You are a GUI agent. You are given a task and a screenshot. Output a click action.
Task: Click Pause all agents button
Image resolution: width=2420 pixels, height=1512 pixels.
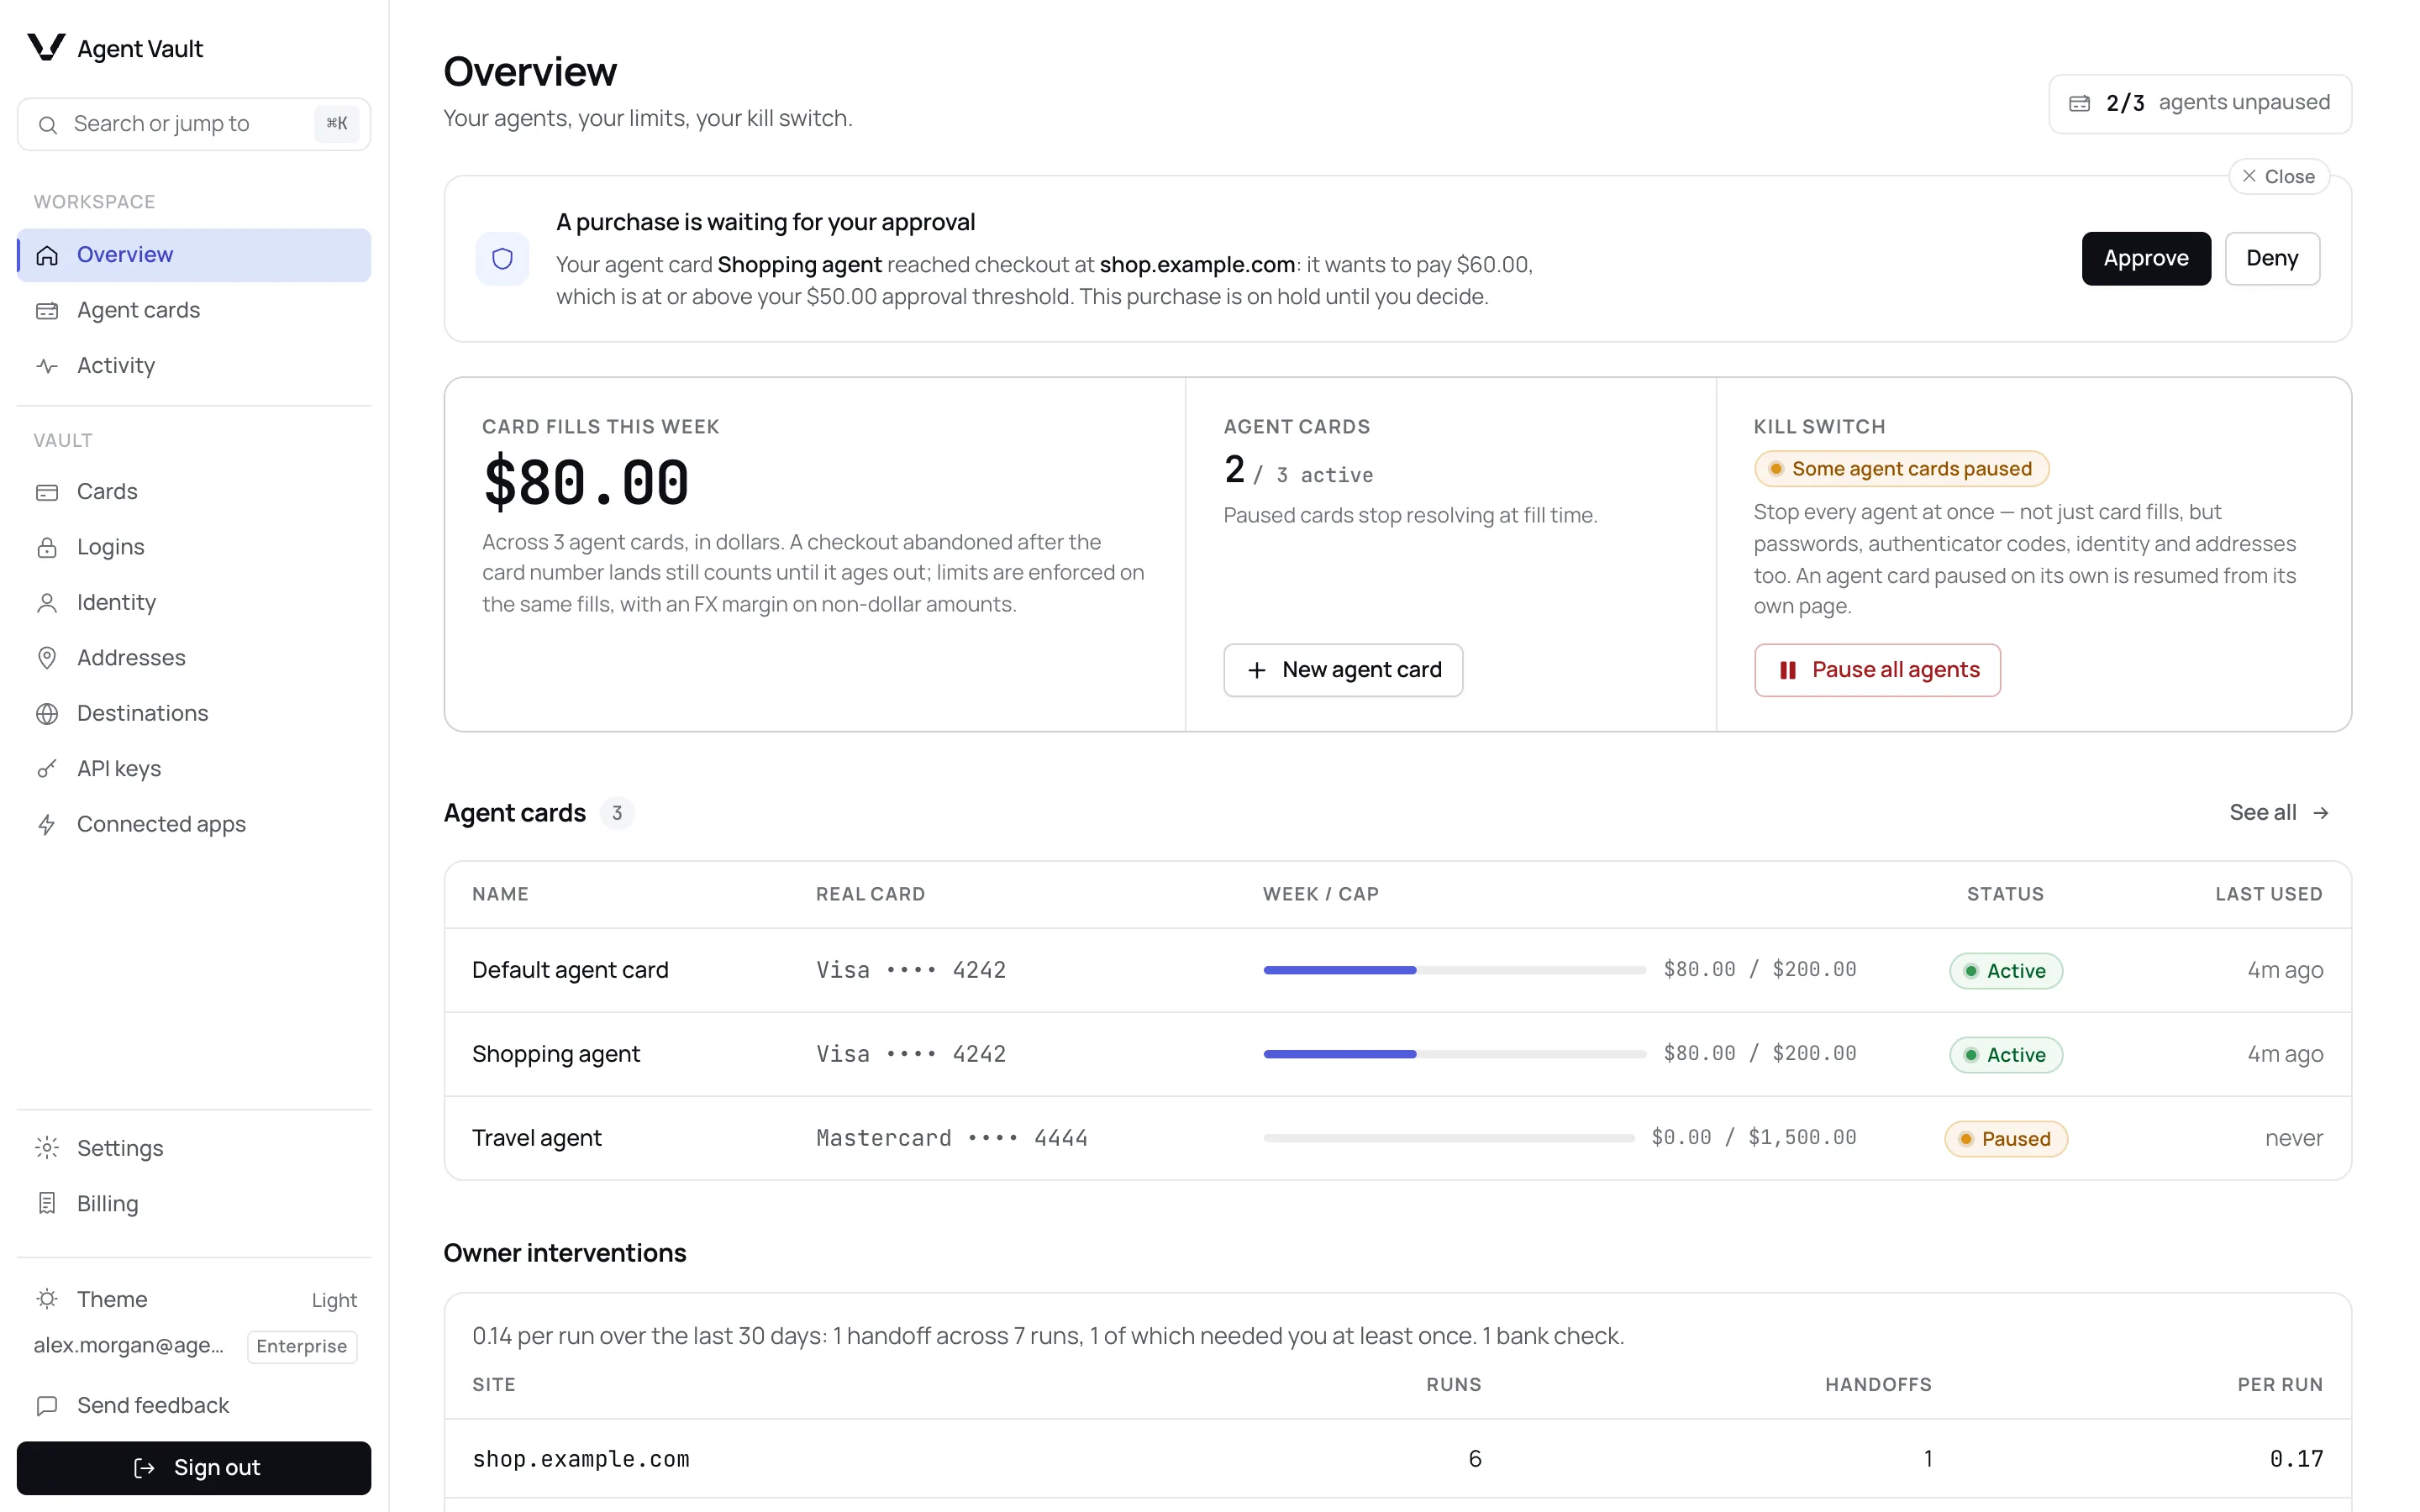click(1877, 670)
